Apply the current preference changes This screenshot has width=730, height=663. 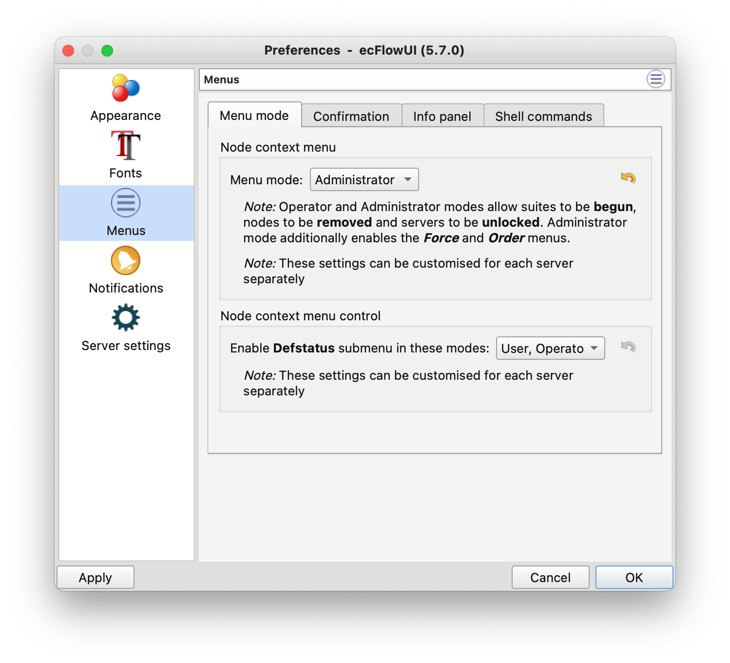(x=95, y=577)
